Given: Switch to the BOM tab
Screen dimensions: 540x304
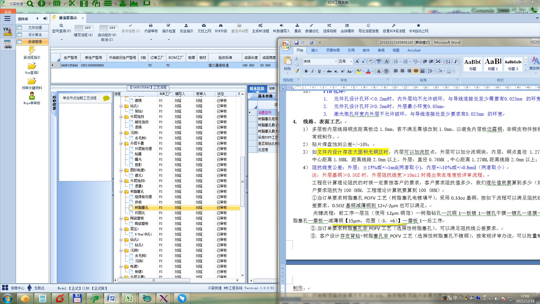Looking at the screenshot, I should [272, 88].
